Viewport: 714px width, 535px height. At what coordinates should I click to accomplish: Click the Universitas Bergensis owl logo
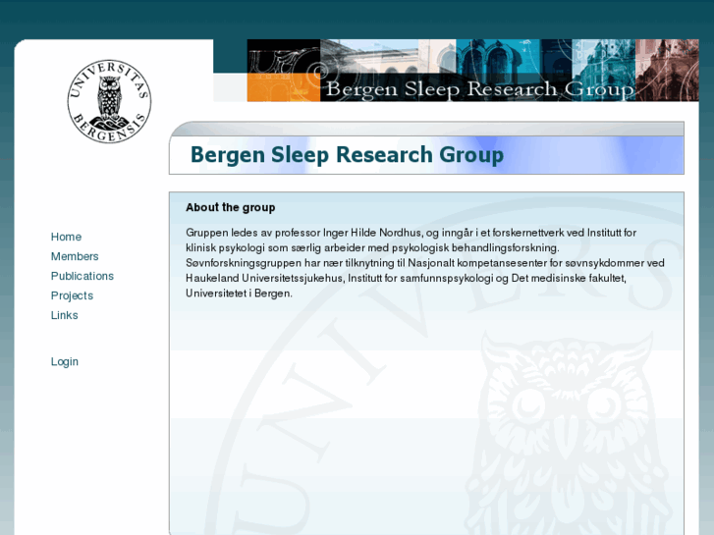coord(109,101)
